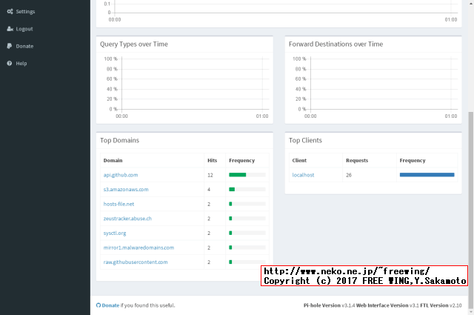This screenshot has height=315, width=474.
Task: Click the Top Domains Frequency column header
Action: click(x=241, y=160)
